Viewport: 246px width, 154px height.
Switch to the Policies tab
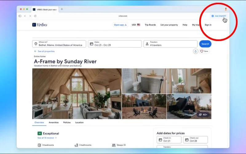(x=67, y=123)
